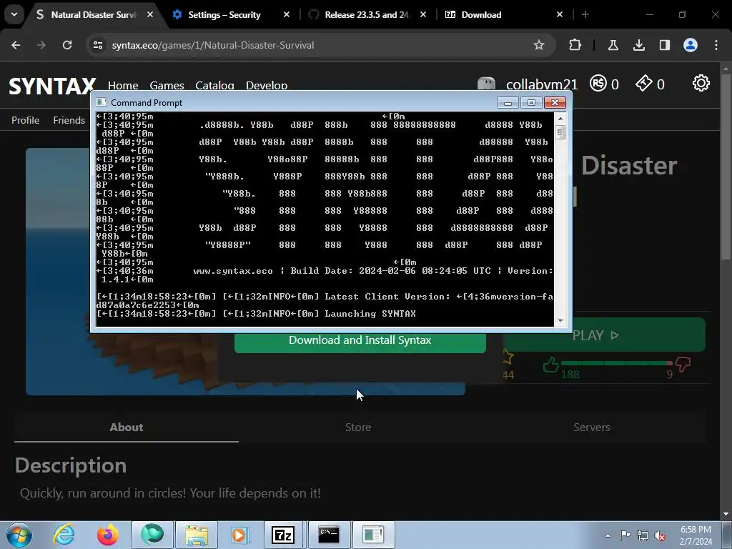Select the Servers tab
732x549 pixels.
[x=591, y=427]
